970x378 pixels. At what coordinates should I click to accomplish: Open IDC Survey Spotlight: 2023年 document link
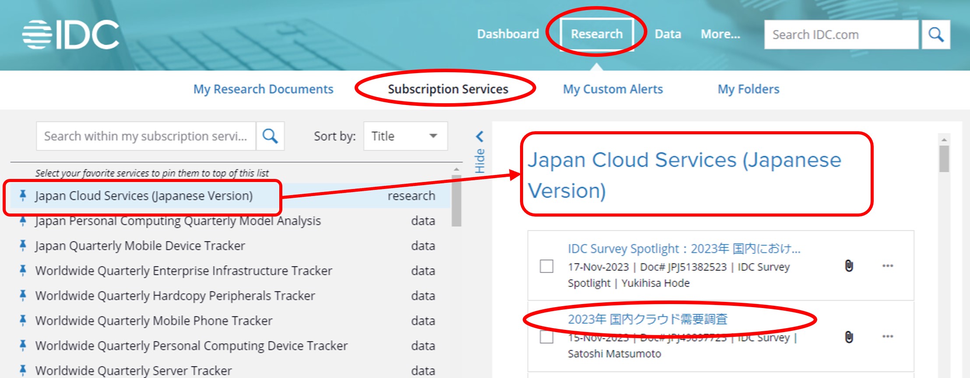coord(684,249)
